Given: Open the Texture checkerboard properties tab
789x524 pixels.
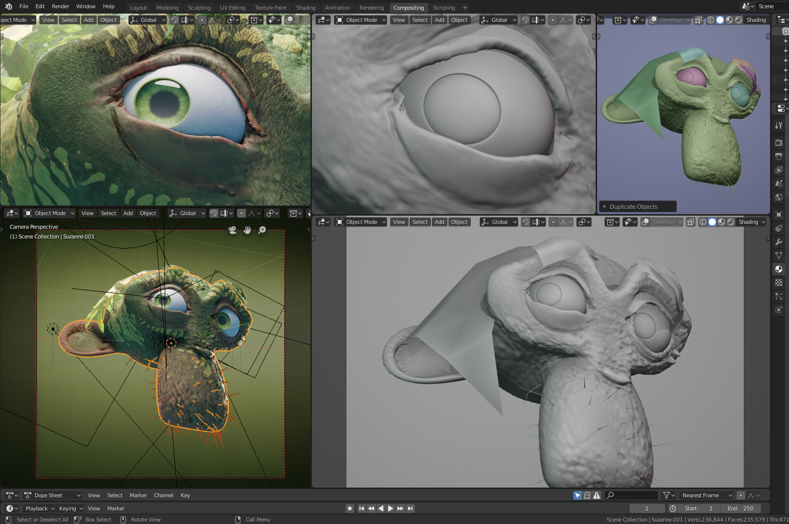Looking at the screenshot, I should click(779, 283).
